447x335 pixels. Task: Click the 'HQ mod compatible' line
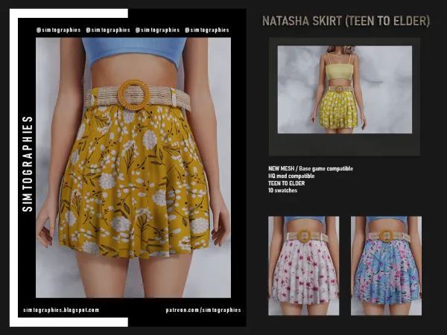(291, 176)
